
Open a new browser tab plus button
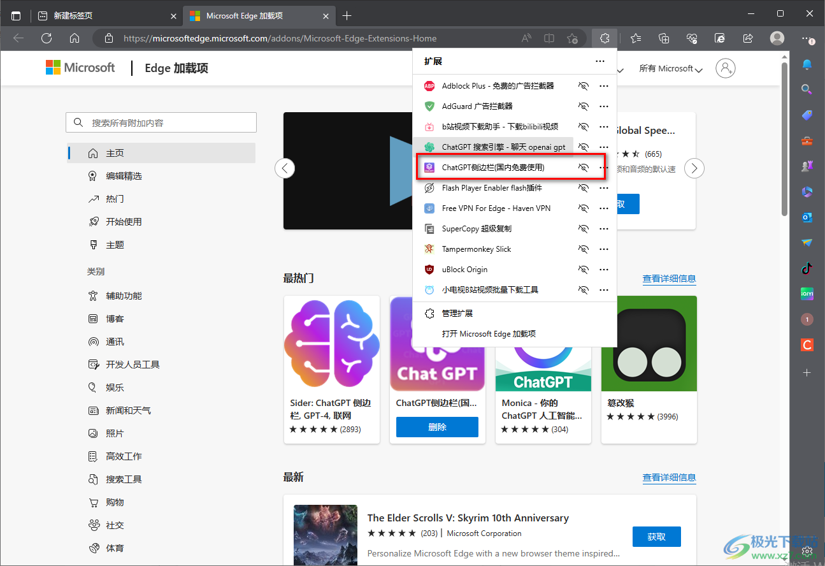347,15
